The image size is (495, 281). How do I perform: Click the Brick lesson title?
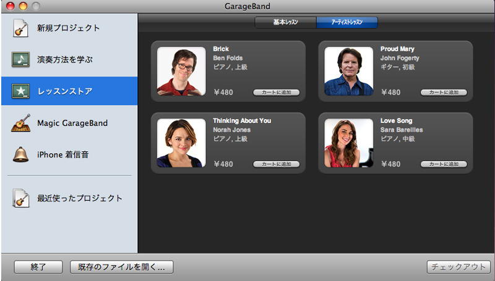[221, 49]
